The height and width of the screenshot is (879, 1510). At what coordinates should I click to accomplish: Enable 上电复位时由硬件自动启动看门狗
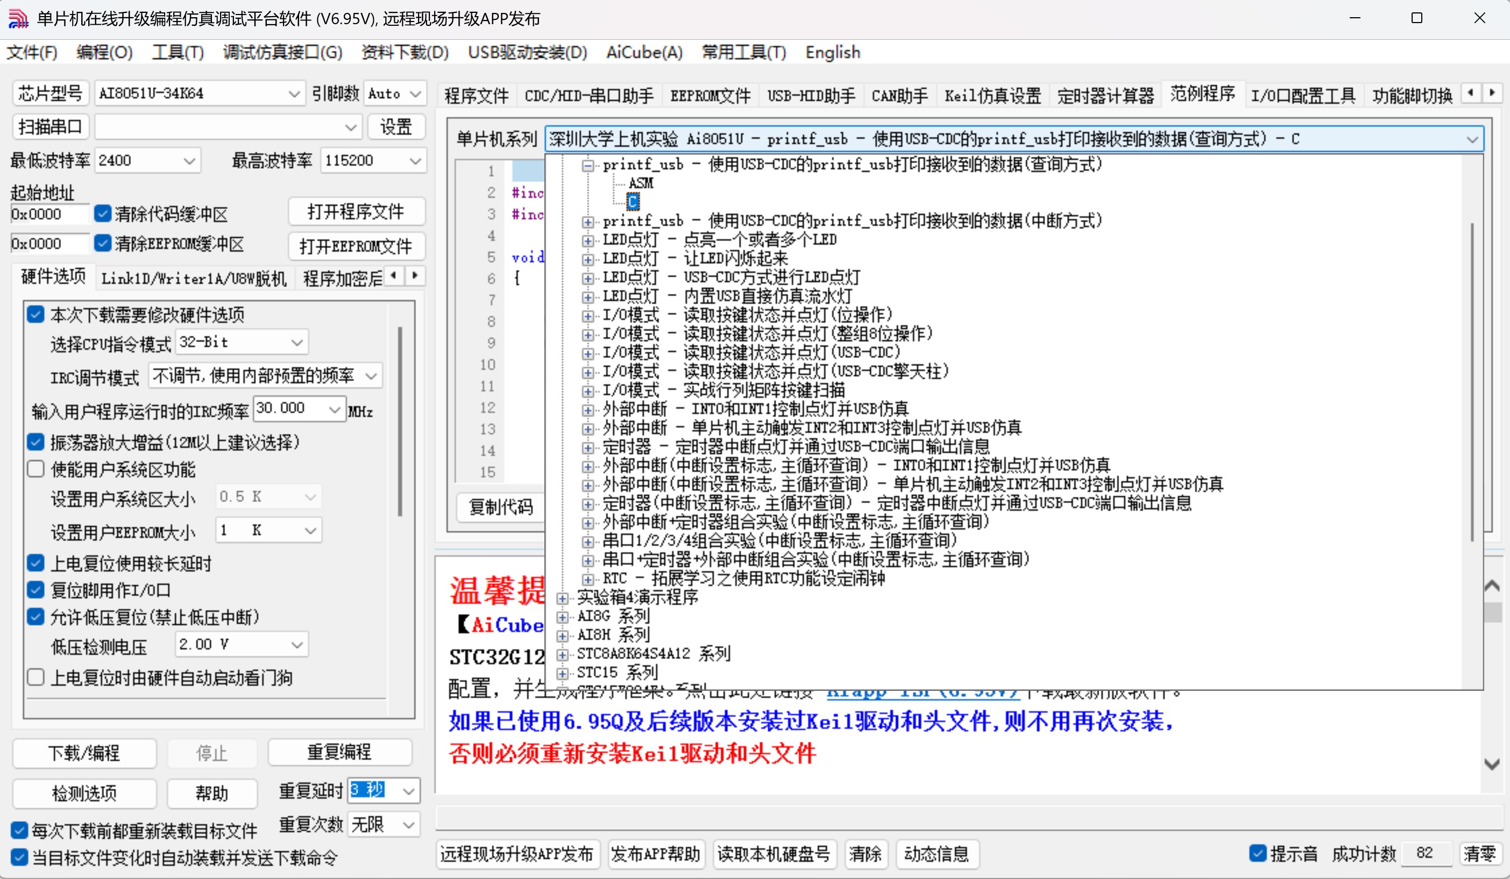pos(36,678)
